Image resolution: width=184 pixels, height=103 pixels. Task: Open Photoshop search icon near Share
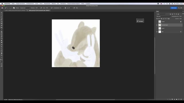pyautogui.click(x=179, y=8)
